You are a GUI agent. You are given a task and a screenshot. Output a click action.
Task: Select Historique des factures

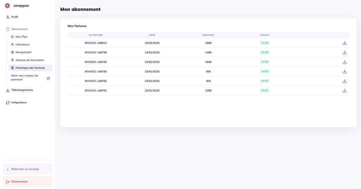pos(30,68)
